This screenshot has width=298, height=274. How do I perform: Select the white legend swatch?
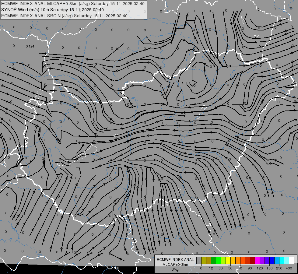(x=291, y=260)
